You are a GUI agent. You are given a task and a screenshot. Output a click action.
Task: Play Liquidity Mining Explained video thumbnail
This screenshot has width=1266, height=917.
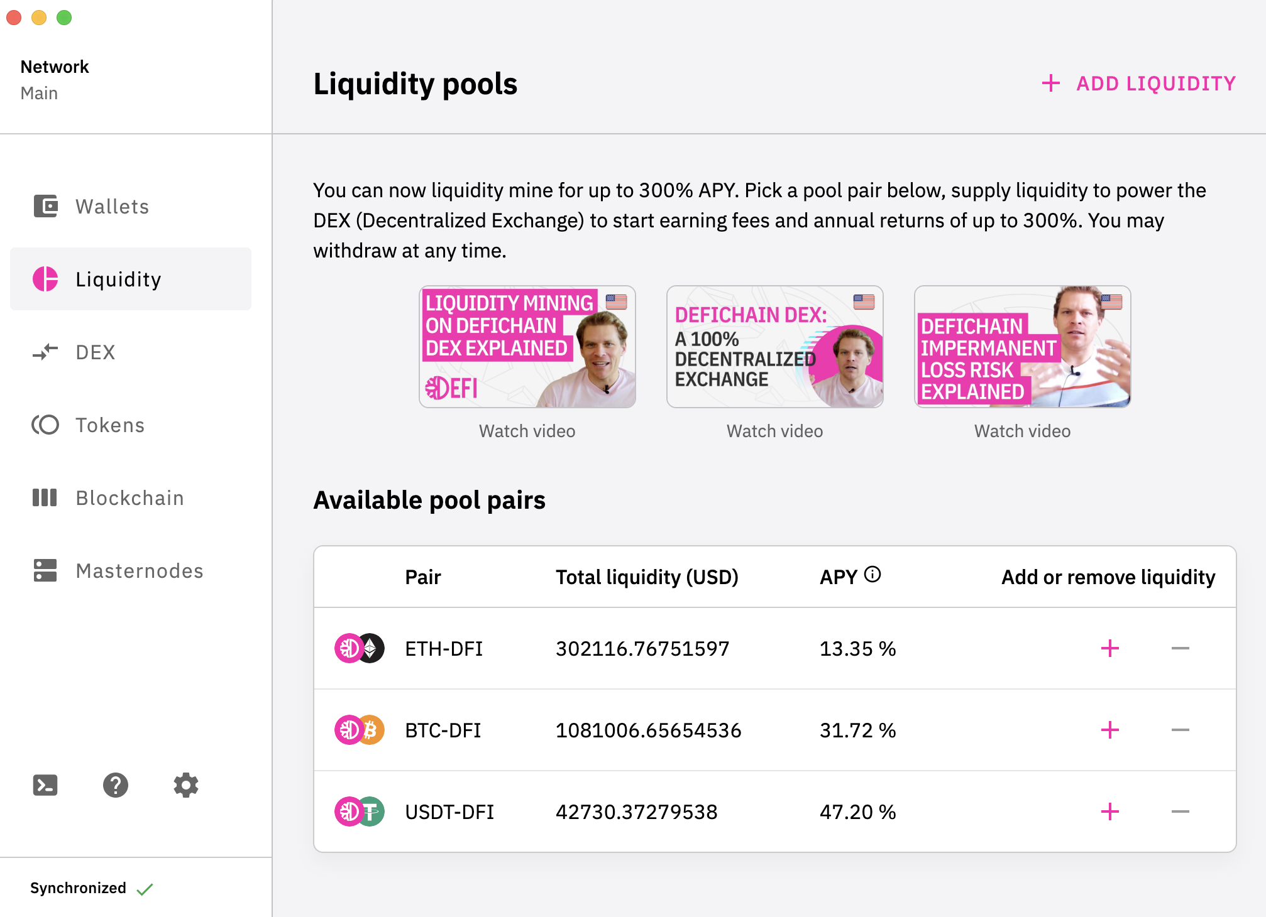(527, 347)
